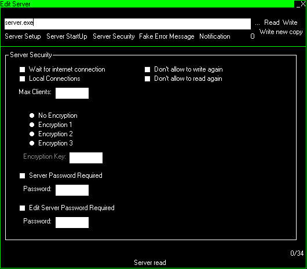Click the Encryption Key input field
This screenshot has height=269, width=307.
(x=86, y=158)
